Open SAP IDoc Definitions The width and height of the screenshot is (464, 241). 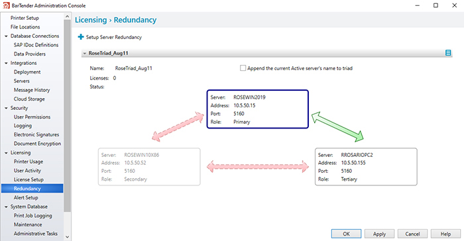click(x=36, y=45)
